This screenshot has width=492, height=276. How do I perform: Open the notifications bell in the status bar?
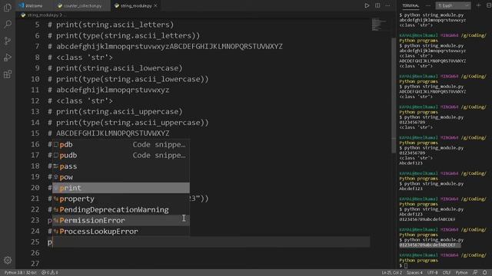click(x=485, y=273)
